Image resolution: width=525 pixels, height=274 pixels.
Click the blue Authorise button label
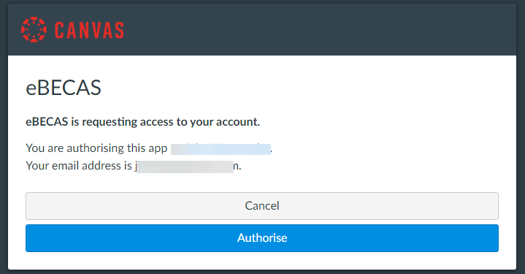point(262,237)
